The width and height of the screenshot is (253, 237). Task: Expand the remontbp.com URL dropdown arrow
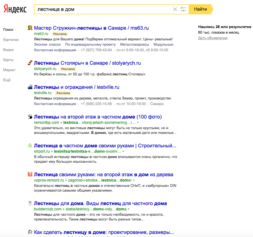(138, 123)
